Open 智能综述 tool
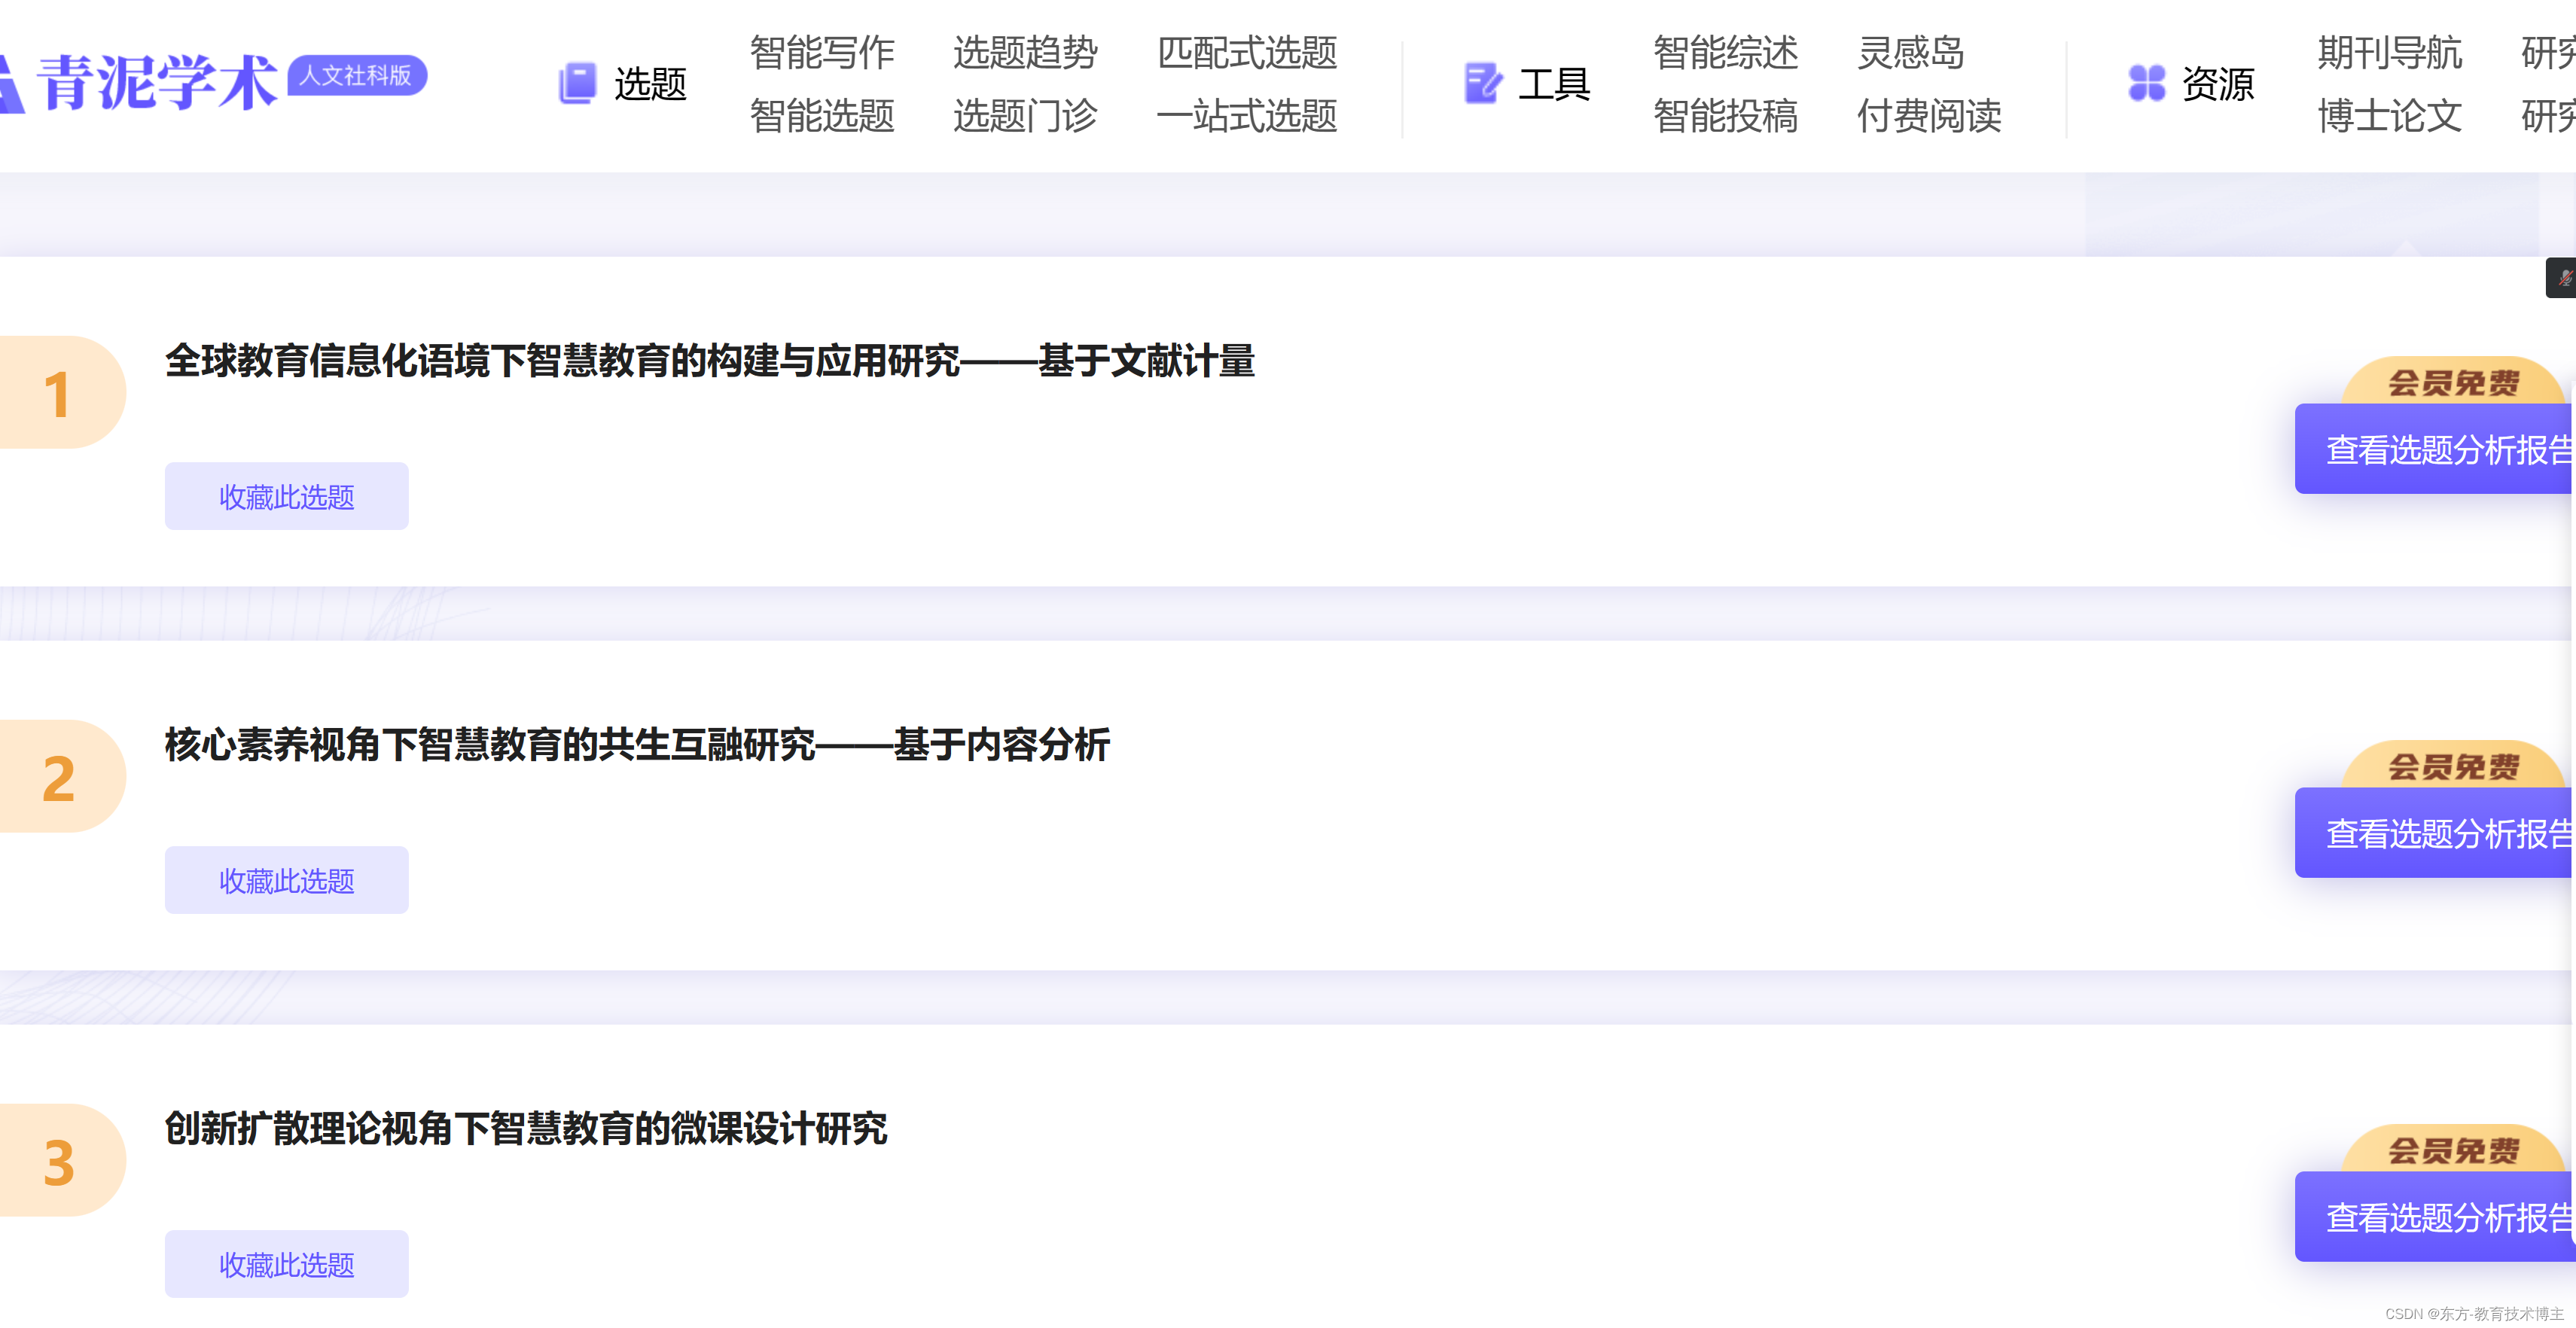Image resolution: width=2576 pixels, height=1328 pixels. click(x=1725, y=52)
